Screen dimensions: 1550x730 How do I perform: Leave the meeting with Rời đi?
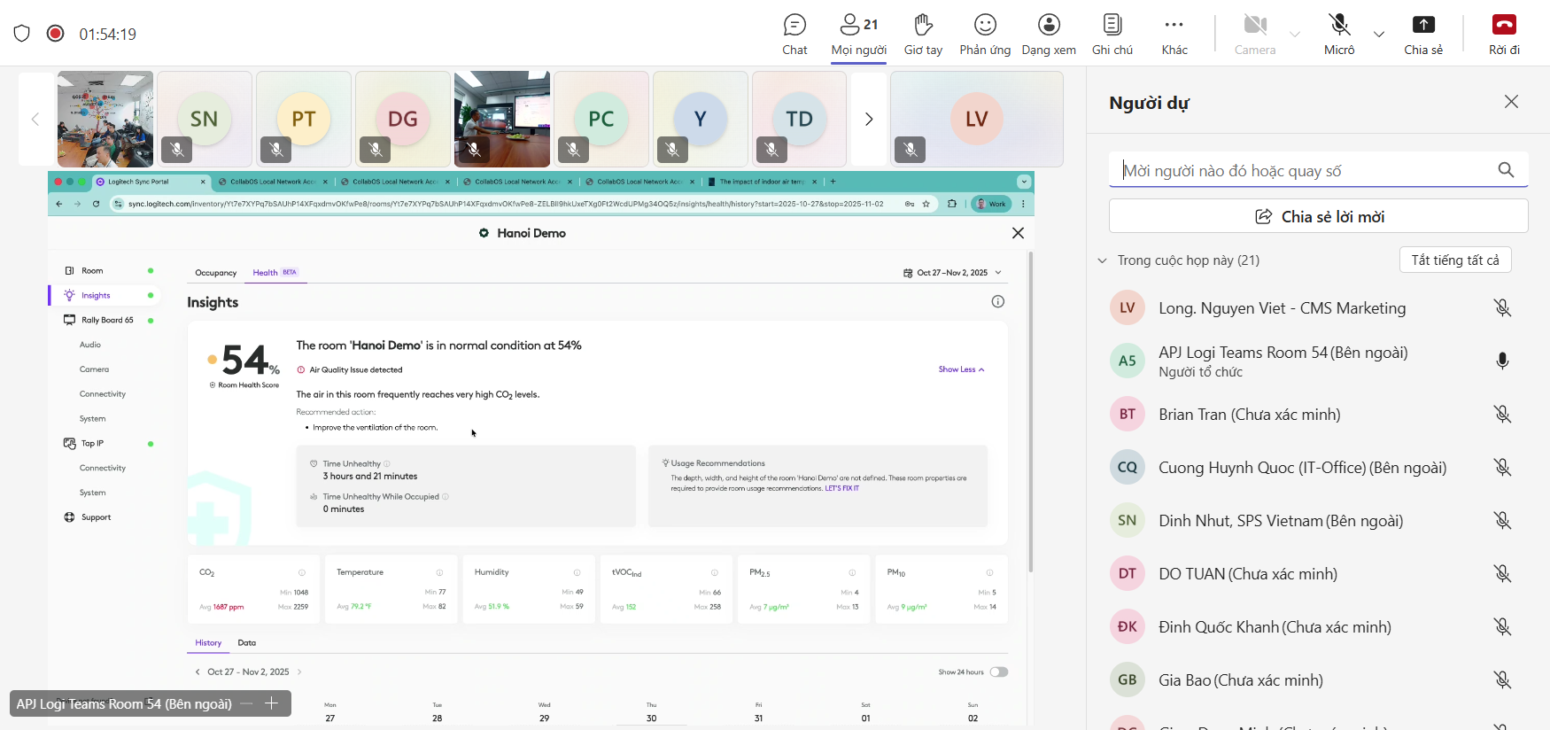coord(1504,34)
